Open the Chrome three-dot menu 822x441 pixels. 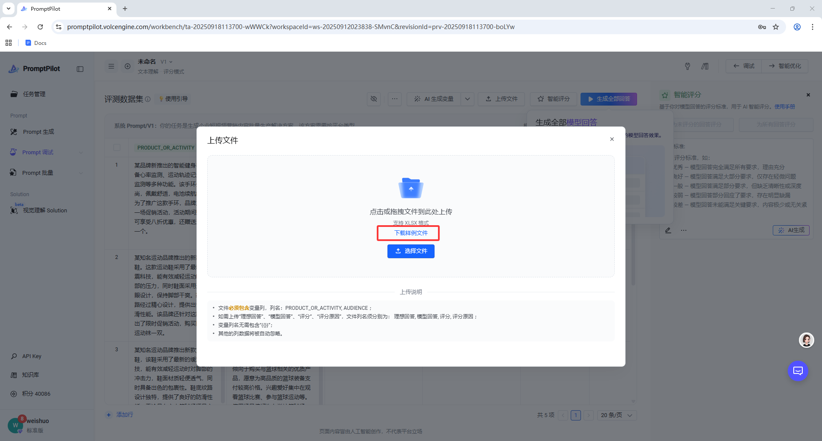[x=813, y=27]
